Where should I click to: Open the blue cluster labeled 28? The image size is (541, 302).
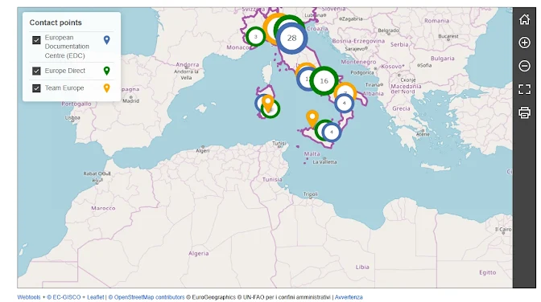click(x=292, y=39)
